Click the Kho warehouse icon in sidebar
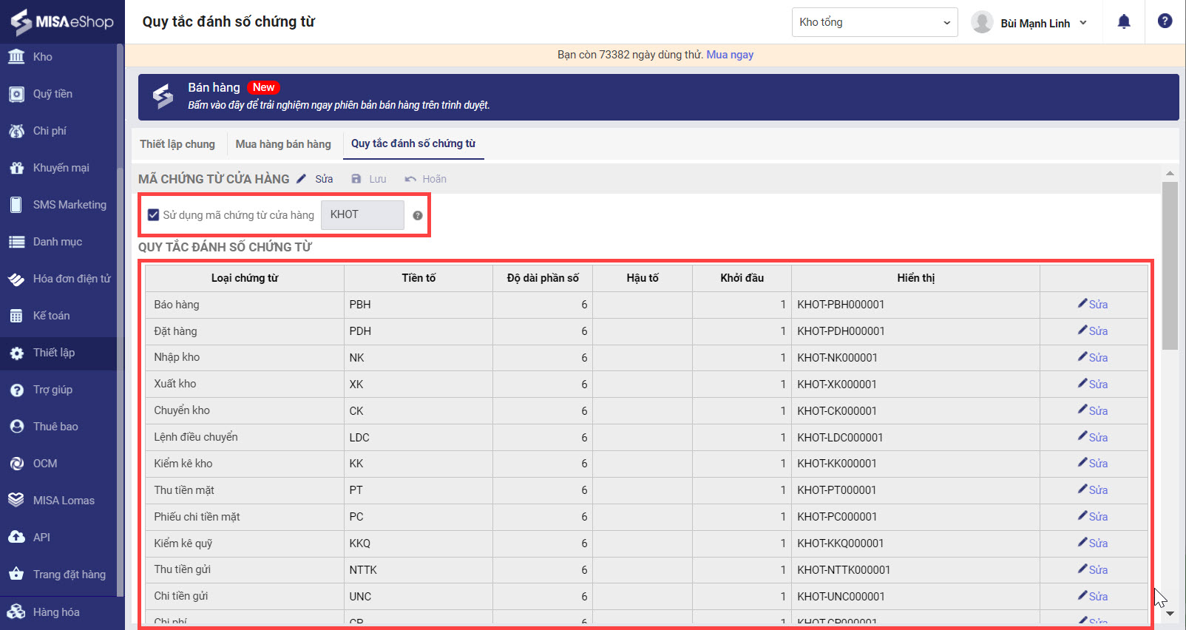The height and width of the screenshot is (630, 1186). coord(16,57)
